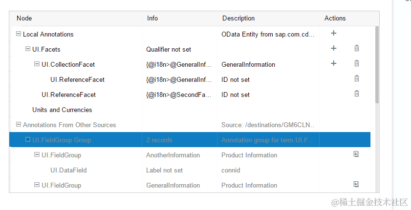This screenshot has height=210, width=411.
Task: Click the icon for GeneralInformation field group
Action: pos(356,184)
